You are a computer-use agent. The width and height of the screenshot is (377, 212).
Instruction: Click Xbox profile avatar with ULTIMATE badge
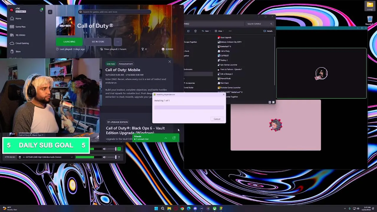point(11,10)
